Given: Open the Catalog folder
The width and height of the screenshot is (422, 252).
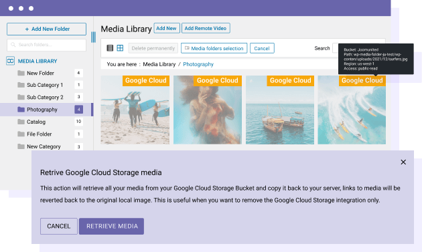Looking at the screenshot, I should tap(36, 122).
